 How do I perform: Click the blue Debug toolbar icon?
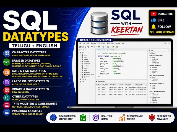103,47
